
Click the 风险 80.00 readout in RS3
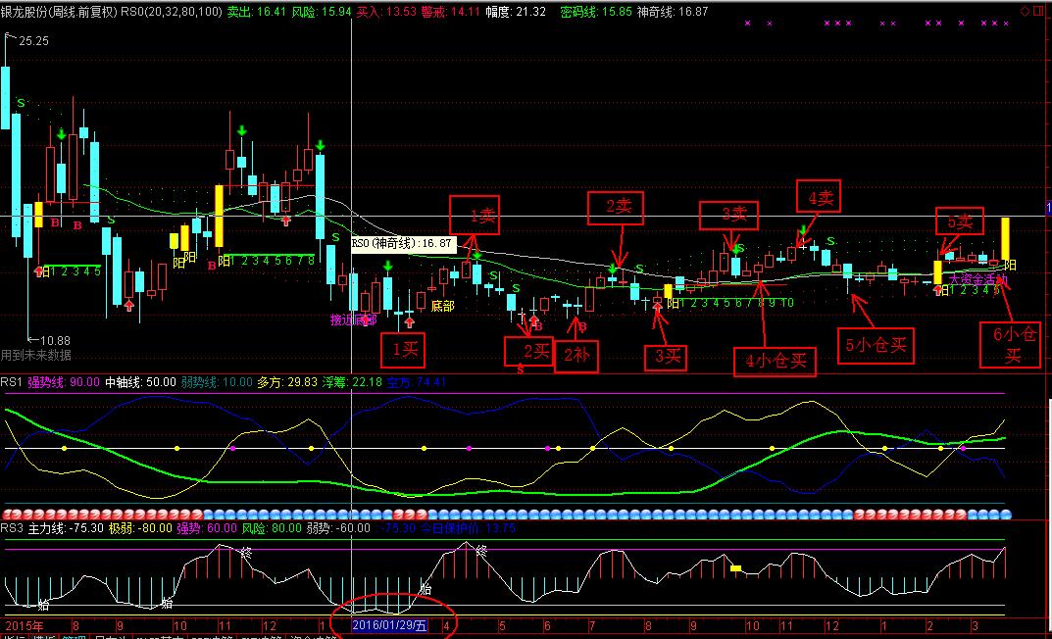coord(272,528)
